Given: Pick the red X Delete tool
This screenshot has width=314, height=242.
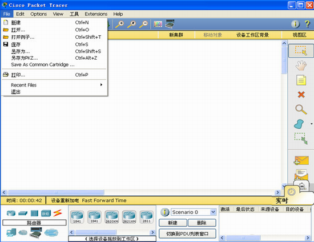Looking at the screenshot, I should tap(301, 95).
